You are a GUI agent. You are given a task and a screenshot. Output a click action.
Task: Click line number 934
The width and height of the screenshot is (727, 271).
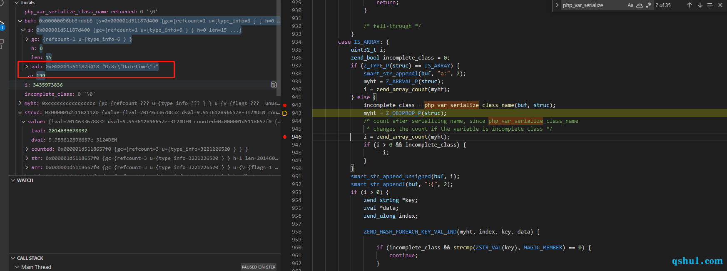[296, 42]
